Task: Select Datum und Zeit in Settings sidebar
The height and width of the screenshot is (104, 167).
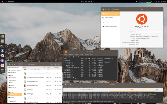Action: (x=110, y=18)
